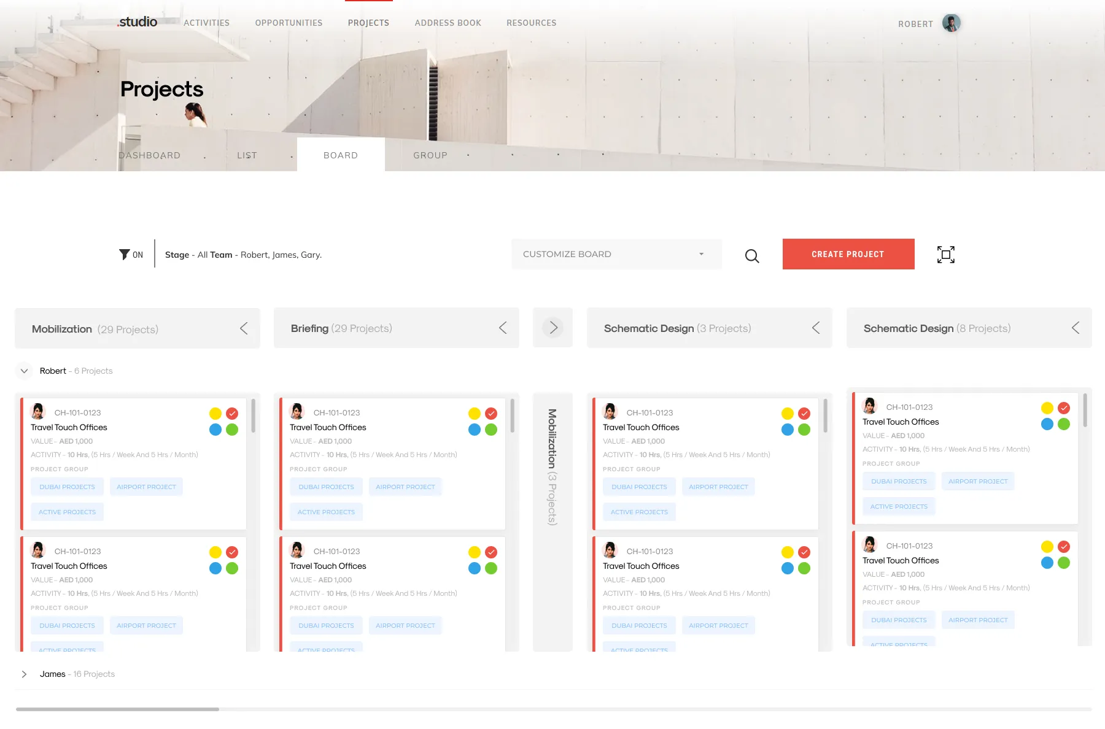Open Robert's profile avatar in the header
The image size is (1105, 729).
(950, 23)
